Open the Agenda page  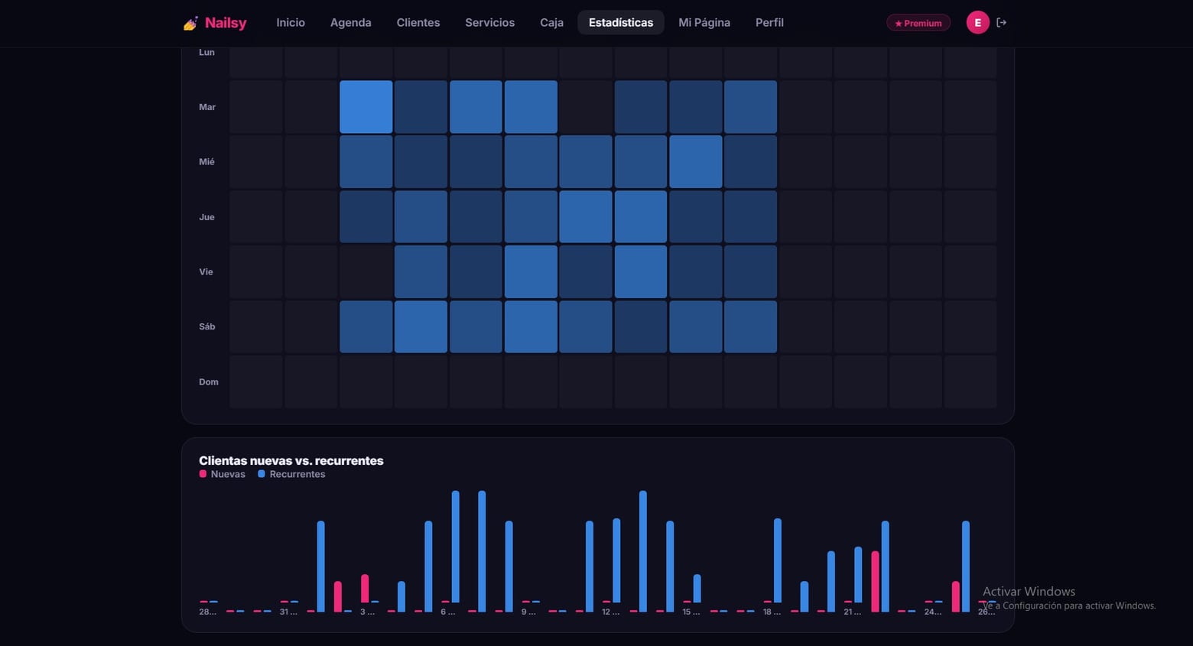coord(351,23)
